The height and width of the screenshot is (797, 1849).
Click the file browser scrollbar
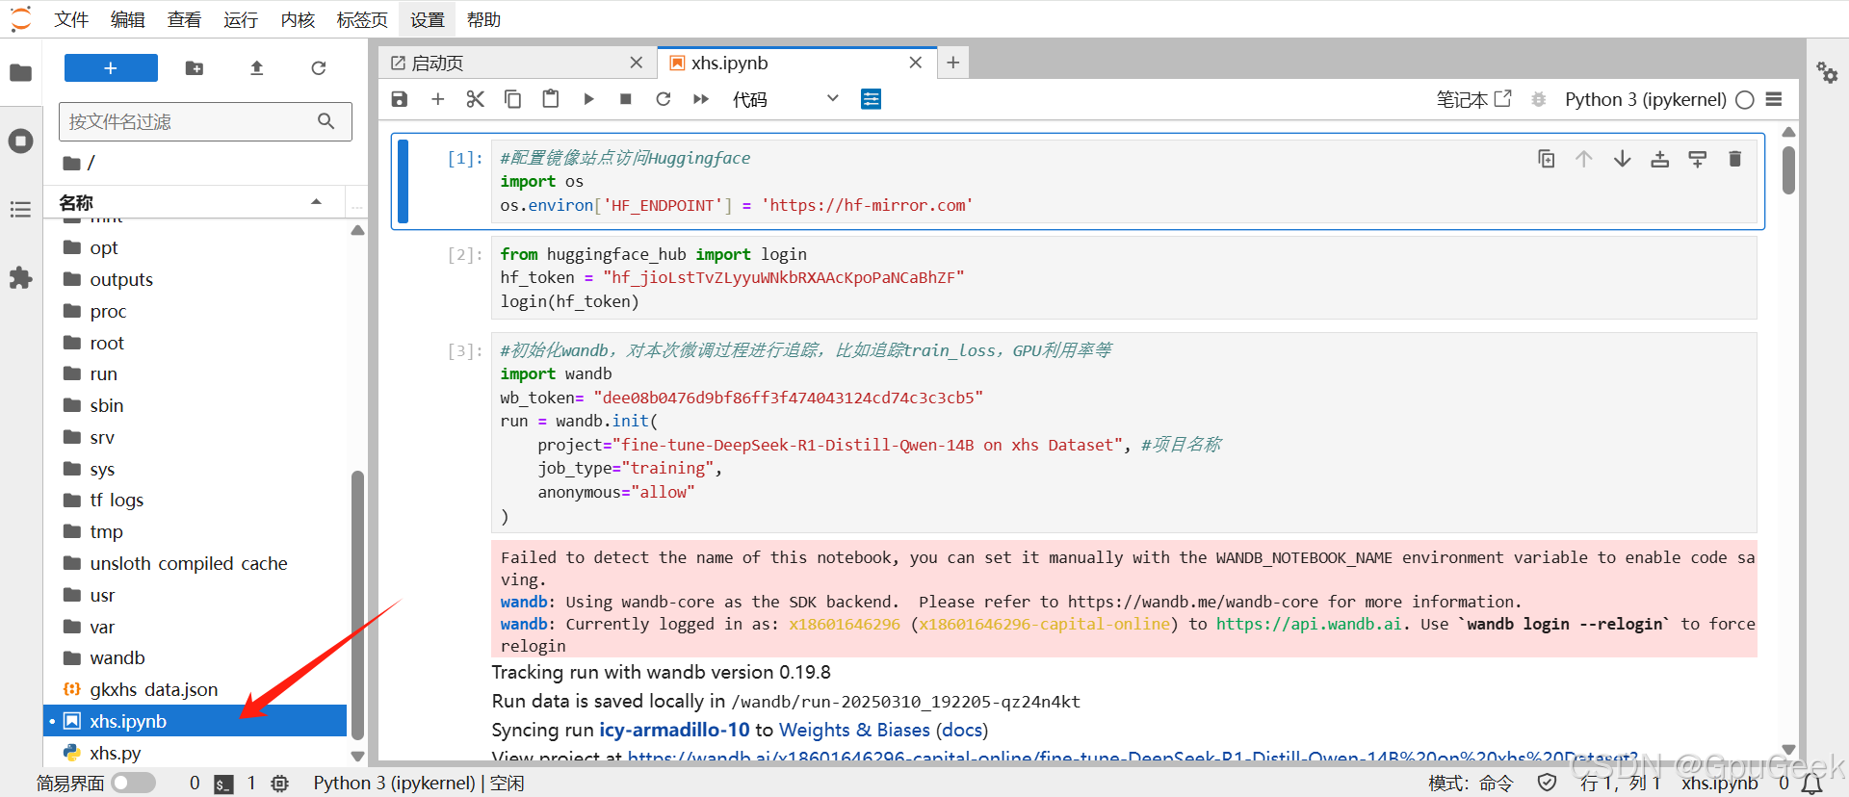pos(357,604)
